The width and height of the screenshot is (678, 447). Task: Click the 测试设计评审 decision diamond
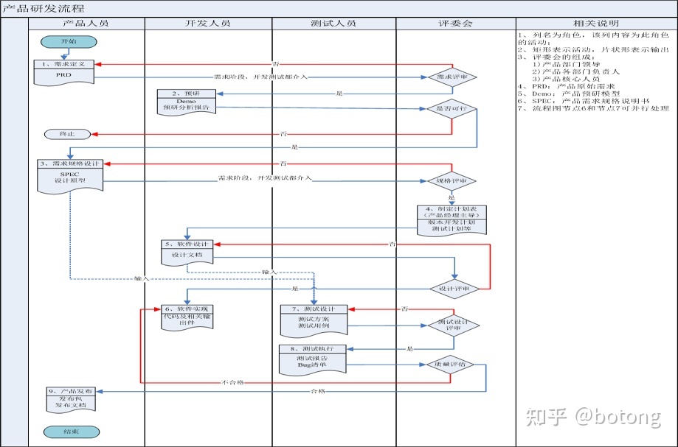click(452, 325)
